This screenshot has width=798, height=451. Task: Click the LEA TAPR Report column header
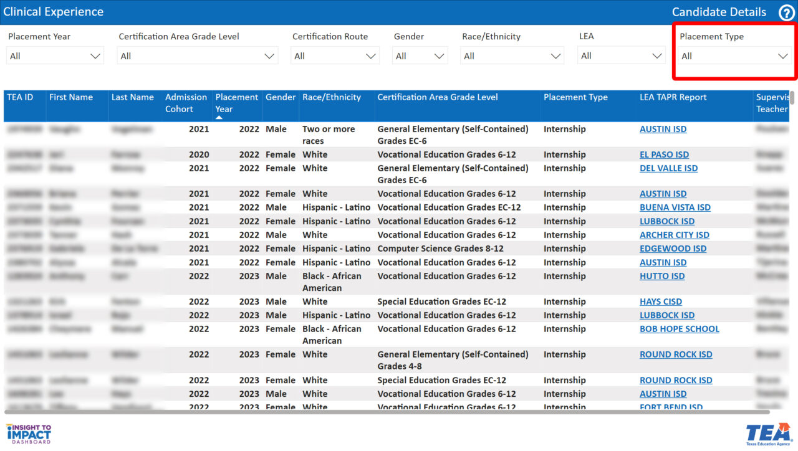click(x=673, y=97)
